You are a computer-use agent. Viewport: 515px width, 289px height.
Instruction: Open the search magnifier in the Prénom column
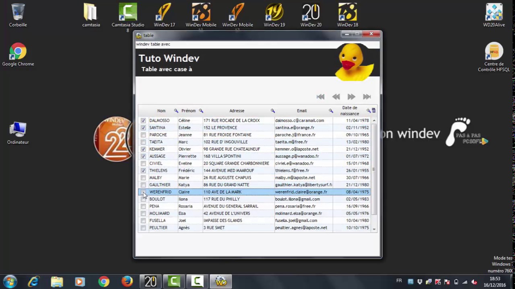[x=201, y=111]
